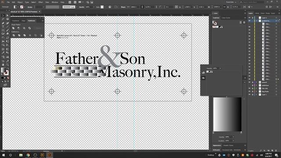Click Trim pathfinder icon

tap(19, 35)
